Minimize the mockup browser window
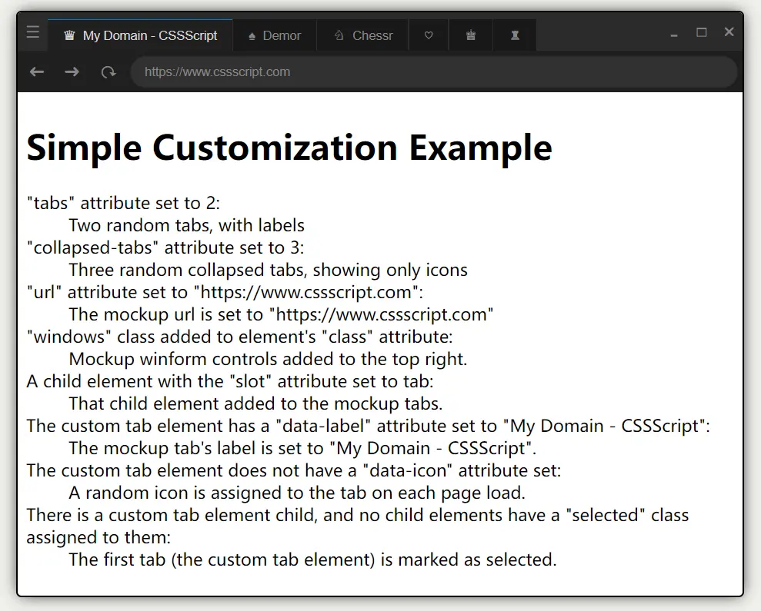The width and height of the screenshot is (761, 611). point(674,34)
